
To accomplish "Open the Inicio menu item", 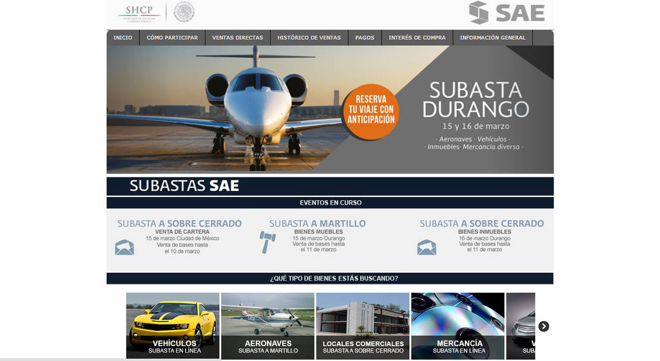I will (x=122, y=38).
